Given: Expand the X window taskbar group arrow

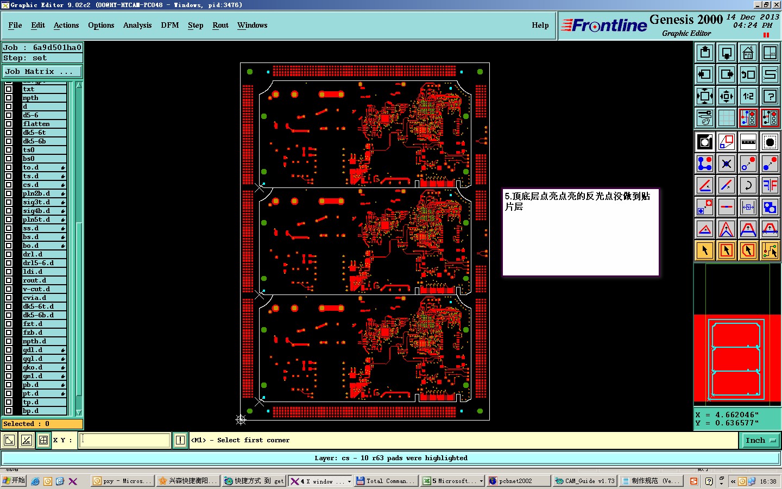Looking at the screenshot, I should [349, 481].
